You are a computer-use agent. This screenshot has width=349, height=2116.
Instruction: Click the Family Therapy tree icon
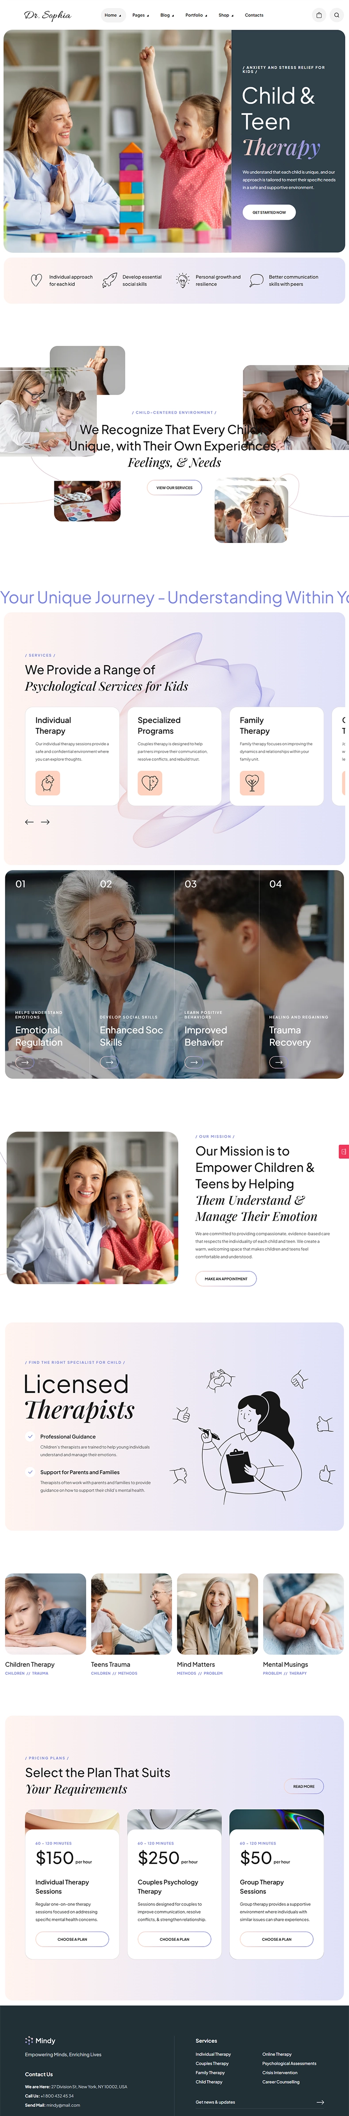point(252,783)
